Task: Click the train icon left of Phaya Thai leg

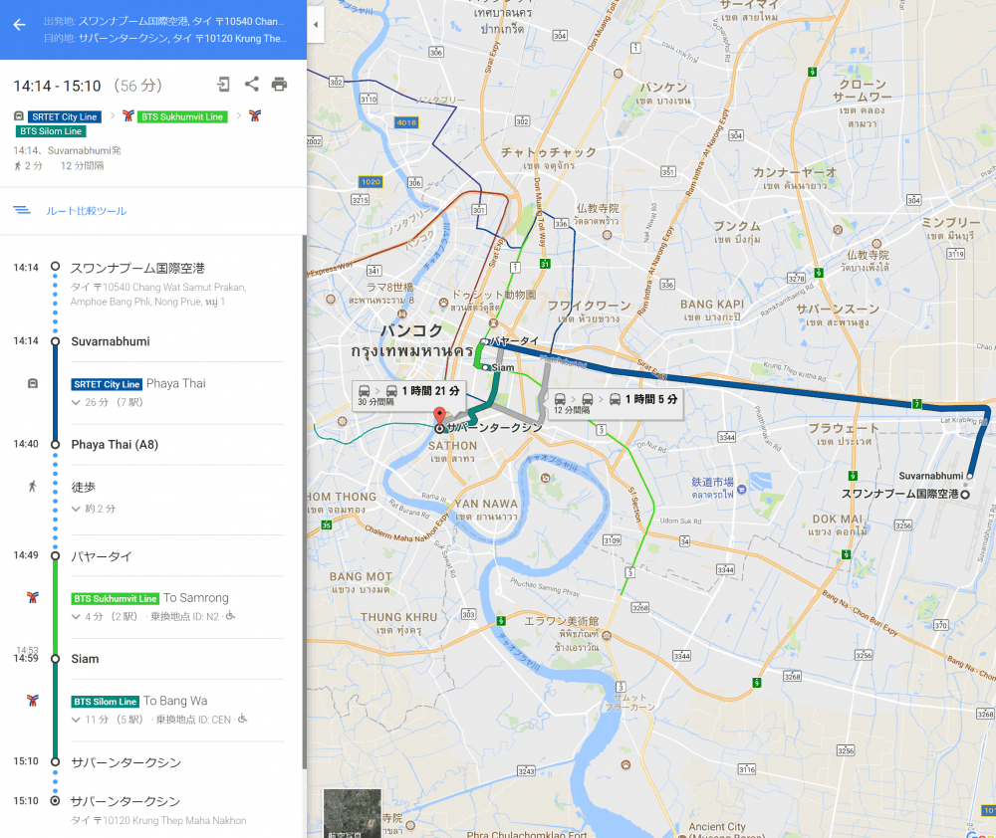Action: click(33, 383)
